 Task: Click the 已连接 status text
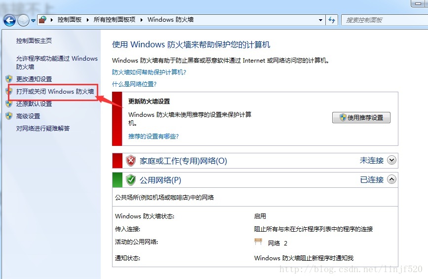(372, 179)
